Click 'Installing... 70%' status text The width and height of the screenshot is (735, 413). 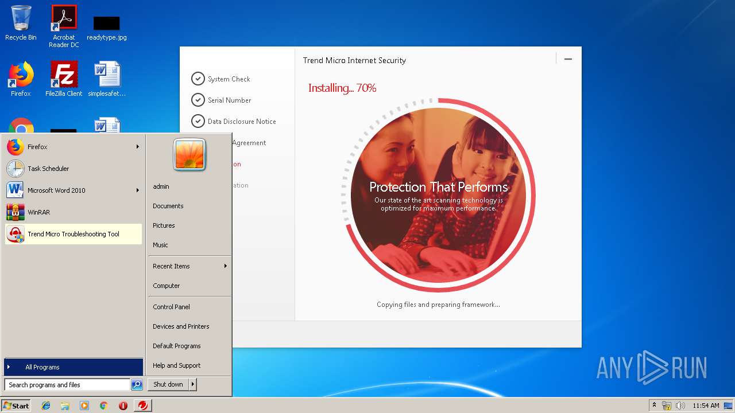tap(342, 88)
